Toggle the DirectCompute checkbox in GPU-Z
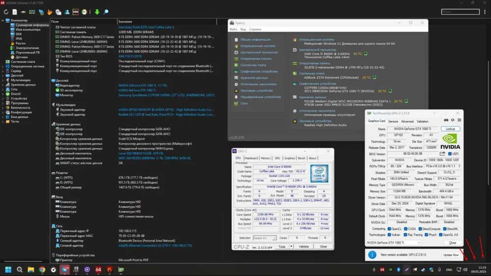 [420, 229]
